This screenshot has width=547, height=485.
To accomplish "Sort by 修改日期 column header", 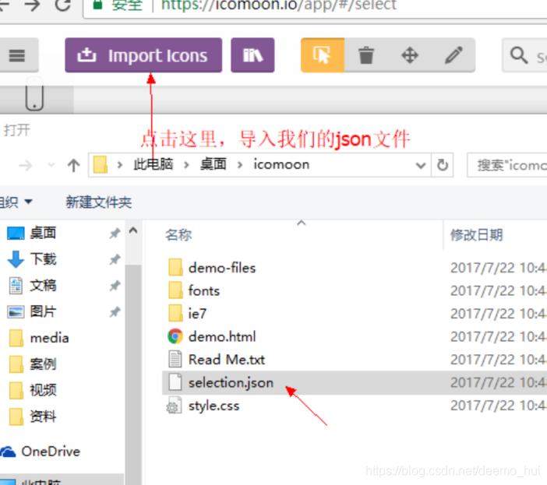I will [x=477, y=235].
